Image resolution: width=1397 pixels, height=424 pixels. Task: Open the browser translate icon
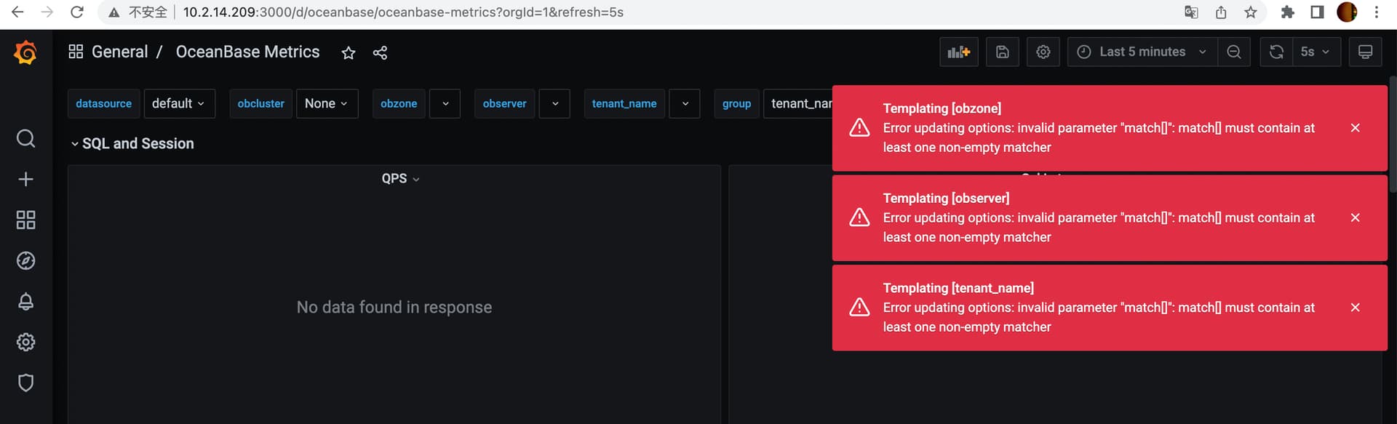tap(1191, 12)
